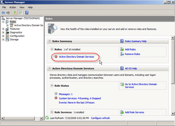Open the AD DS Help link
Screen dimensions: 175x126
(x=131, y=68)
